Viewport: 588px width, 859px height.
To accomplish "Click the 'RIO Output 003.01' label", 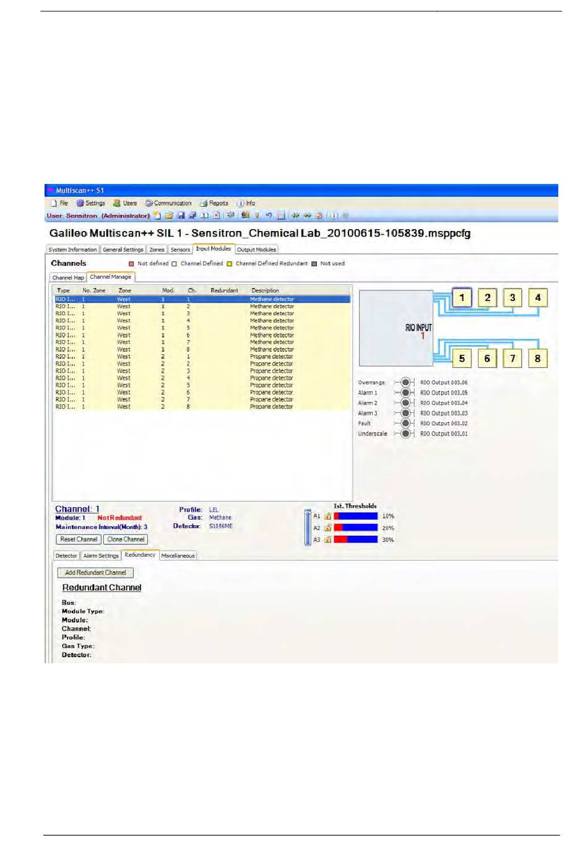I will pyautogui.click(x=444, y=434).
